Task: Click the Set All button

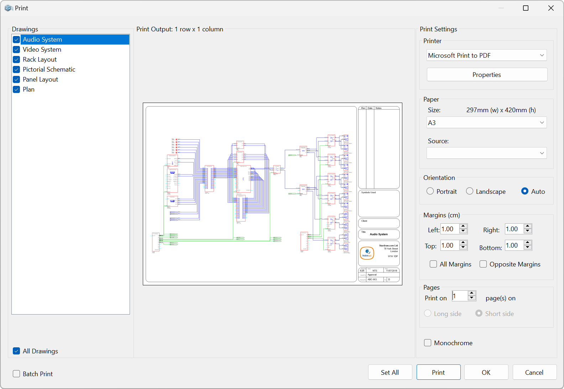Action: point(390,372)
